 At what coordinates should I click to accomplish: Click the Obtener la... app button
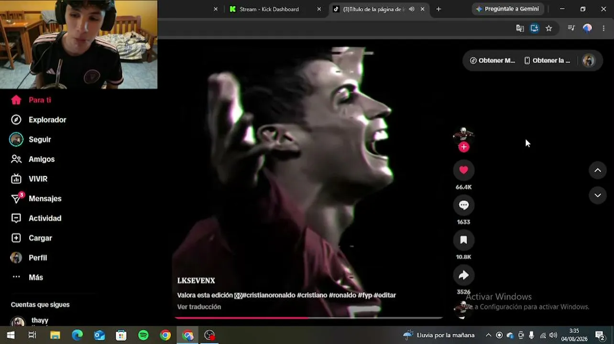(547, 61)
